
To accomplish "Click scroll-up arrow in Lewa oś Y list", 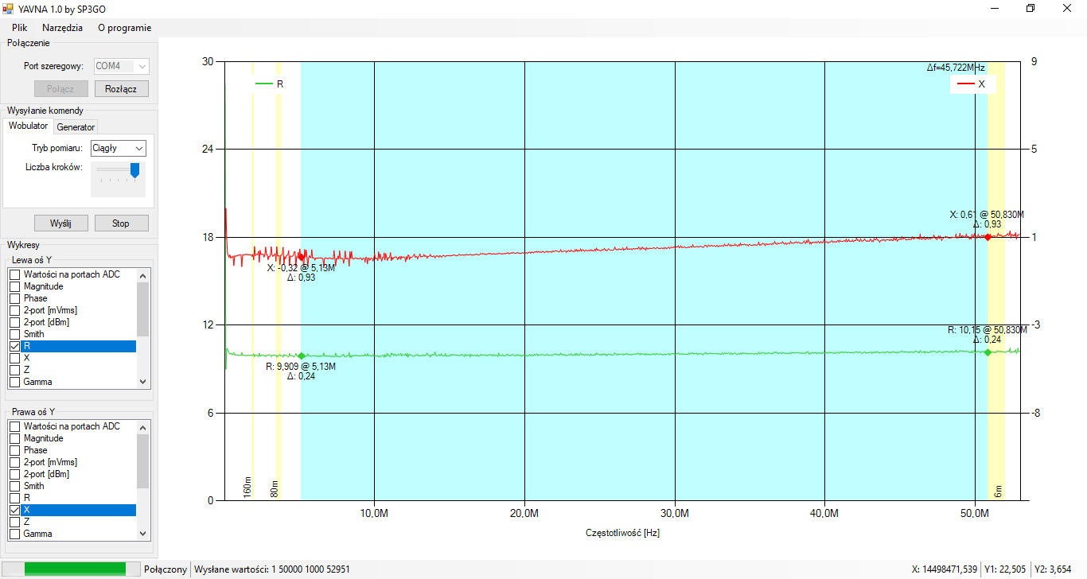I will pyautogui.click(x=143, y=274).
